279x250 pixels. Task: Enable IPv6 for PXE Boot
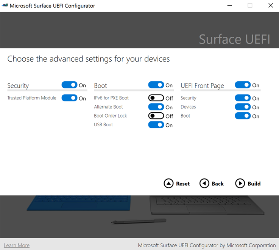(x=156, y=98)
